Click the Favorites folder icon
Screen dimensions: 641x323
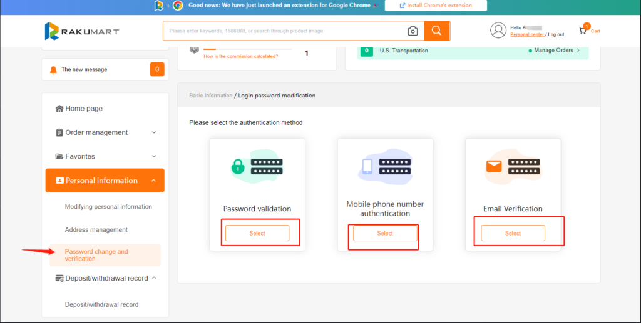point(59,156)
